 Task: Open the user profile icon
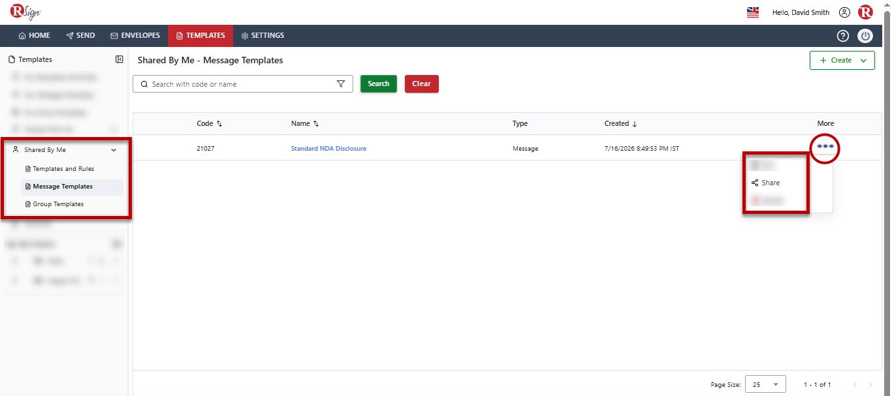click(x=844, y=12)
